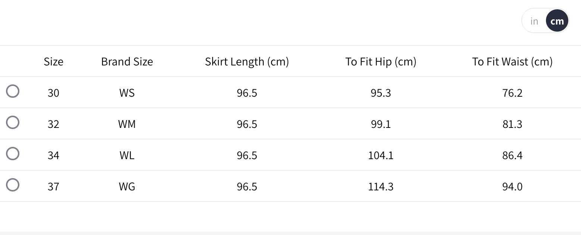This screenshot has height=235, width=581.
Task: Click the 94.0 waist measurement value
Action: click(x=512, y=187)
